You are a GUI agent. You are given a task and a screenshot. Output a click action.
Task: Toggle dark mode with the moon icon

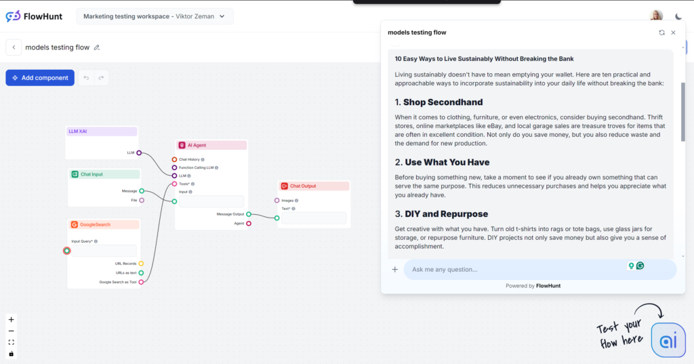[x=679, y=16]
